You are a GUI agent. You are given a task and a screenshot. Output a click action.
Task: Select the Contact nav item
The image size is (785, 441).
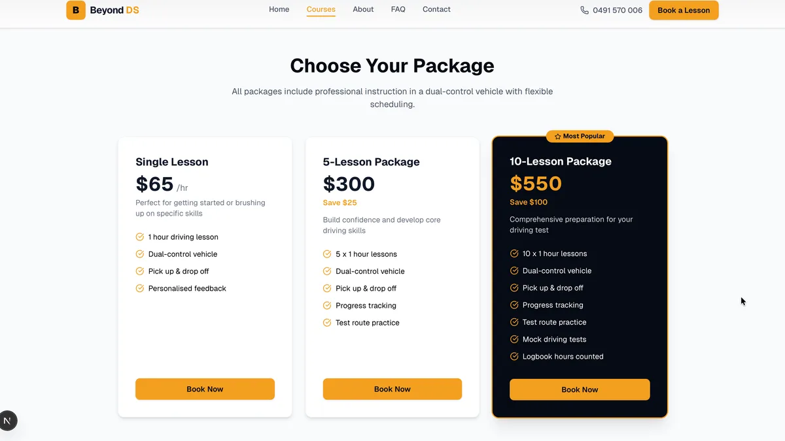[x=436, y=9]
